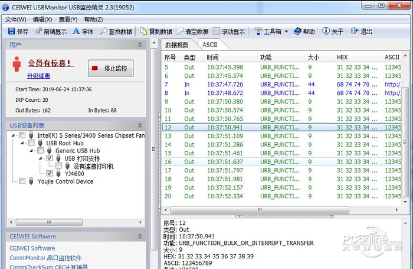
Task: Check the 没有连接打印机 checkbox
Action: [58, 166]
